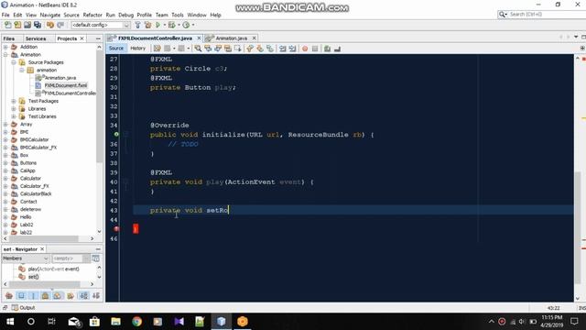Click the Redo toolbar icon
The width and height of the screenshot is (586, 330).
[x=60, y=25]
